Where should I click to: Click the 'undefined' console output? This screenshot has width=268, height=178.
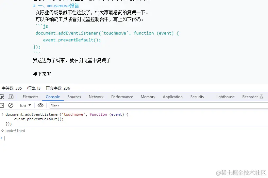pyautogui.click(x=15, y=131)
